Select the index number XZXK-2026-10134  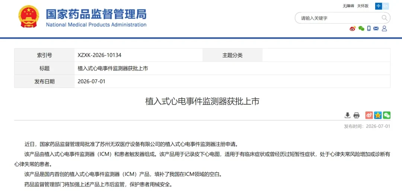pos(99,55)
